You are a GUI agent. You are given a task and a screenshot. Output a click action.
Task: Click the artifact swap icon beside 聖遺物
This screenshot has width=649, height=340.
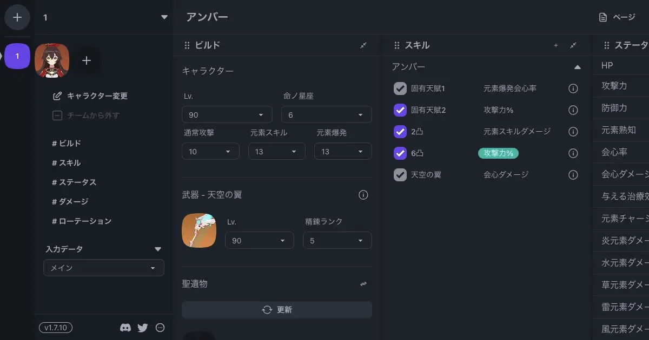363,283
